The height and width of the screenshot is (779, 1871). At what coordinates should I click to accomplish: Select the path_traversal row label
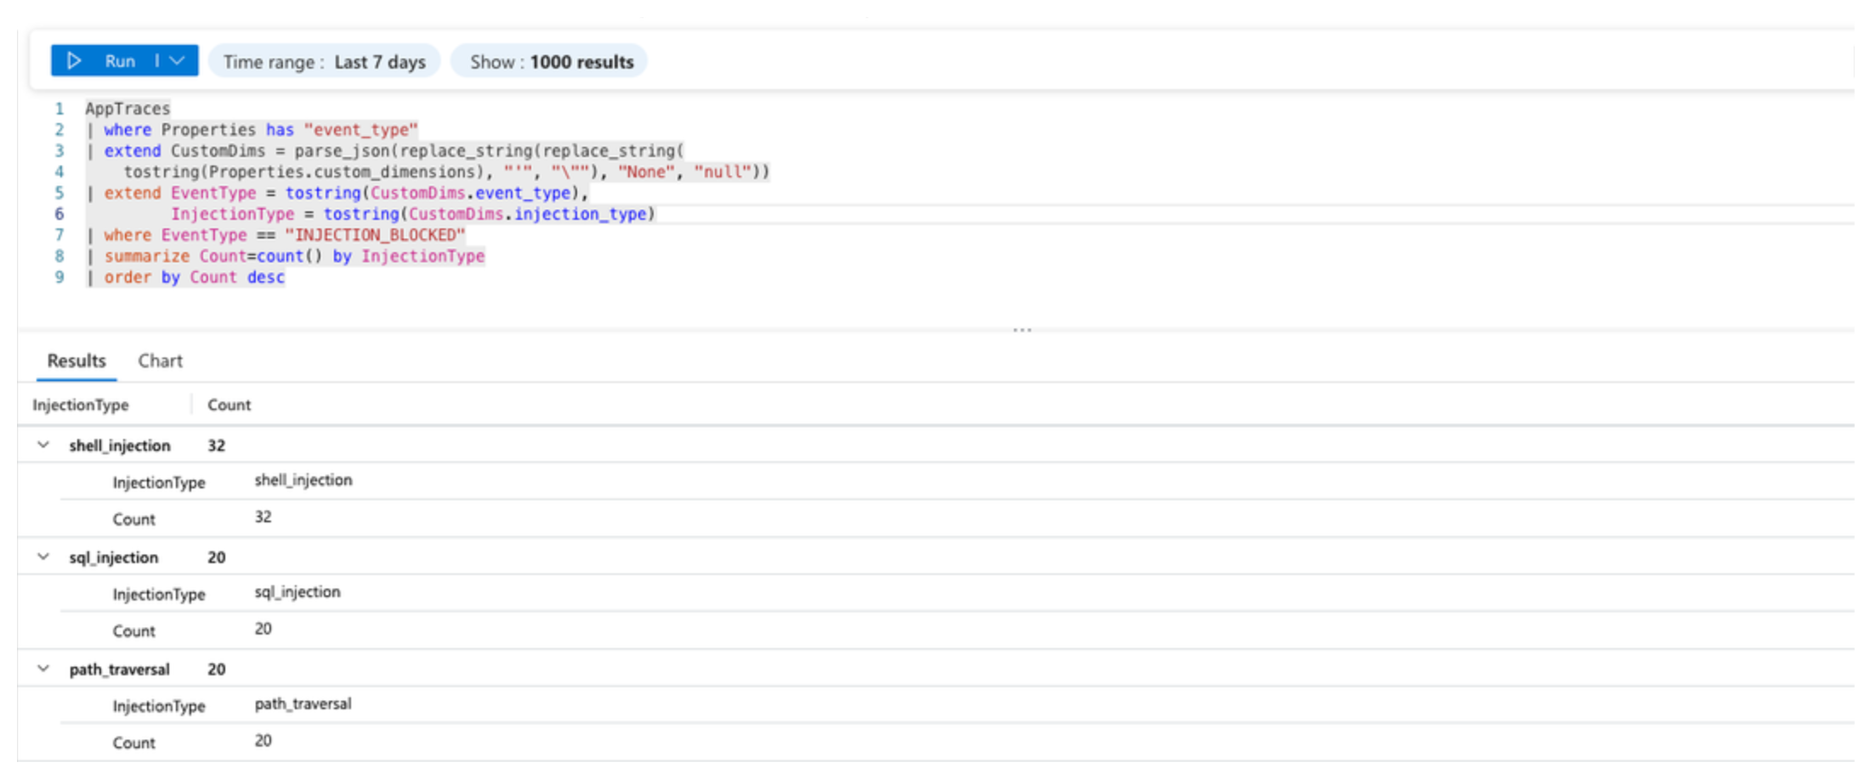click(x=120, y=670)
